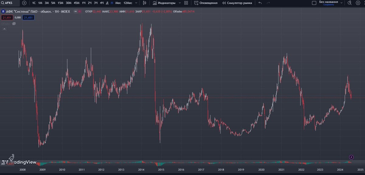Select the 12Мес timeframe

(x=128, y=3)
